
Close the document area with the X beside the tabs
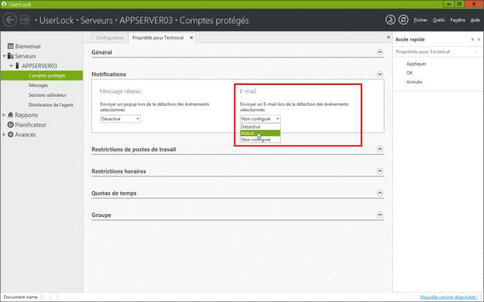pos(389,37)
